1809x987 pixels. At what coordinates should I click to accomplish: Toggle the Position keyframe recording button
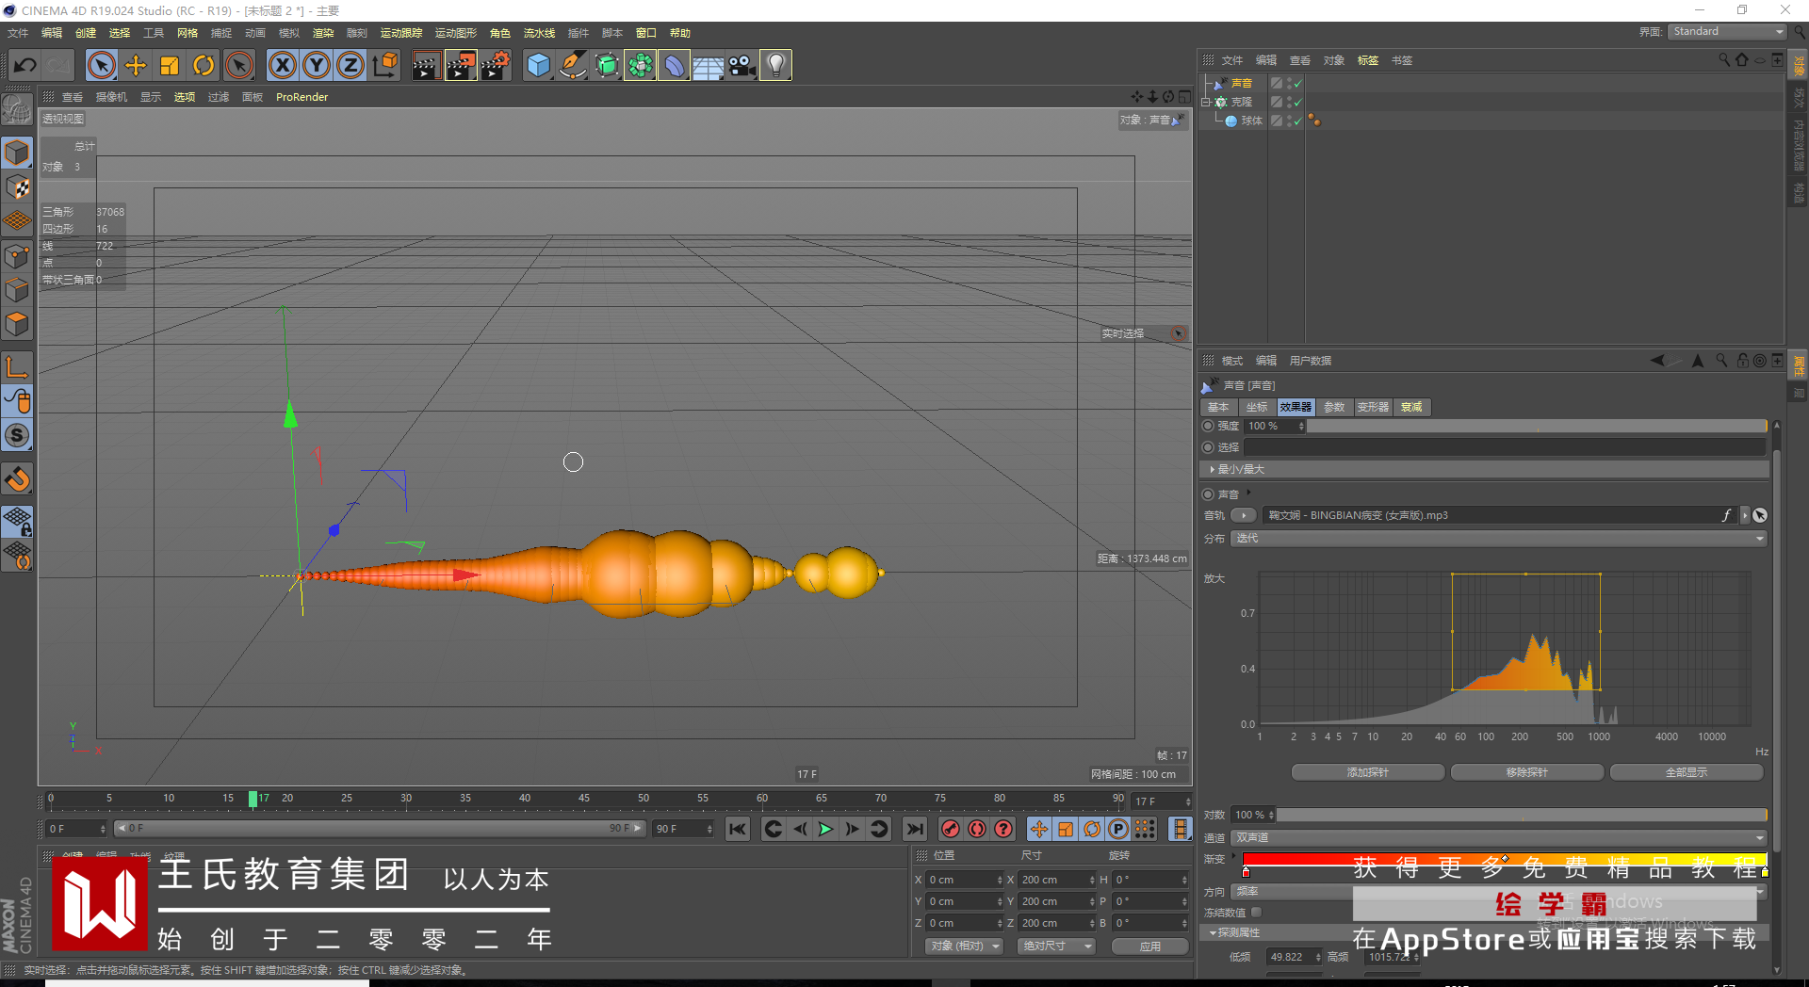coord(1038,829)
